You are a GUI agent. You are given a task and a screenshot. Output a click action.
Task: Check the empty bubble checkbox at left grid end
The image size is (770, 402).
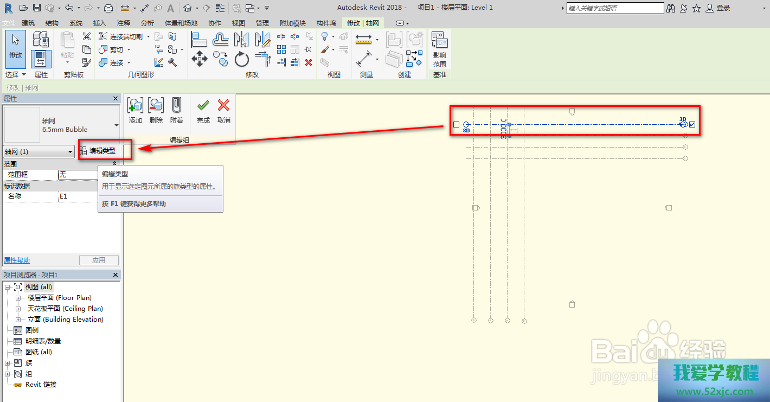[x=456, y=124]
